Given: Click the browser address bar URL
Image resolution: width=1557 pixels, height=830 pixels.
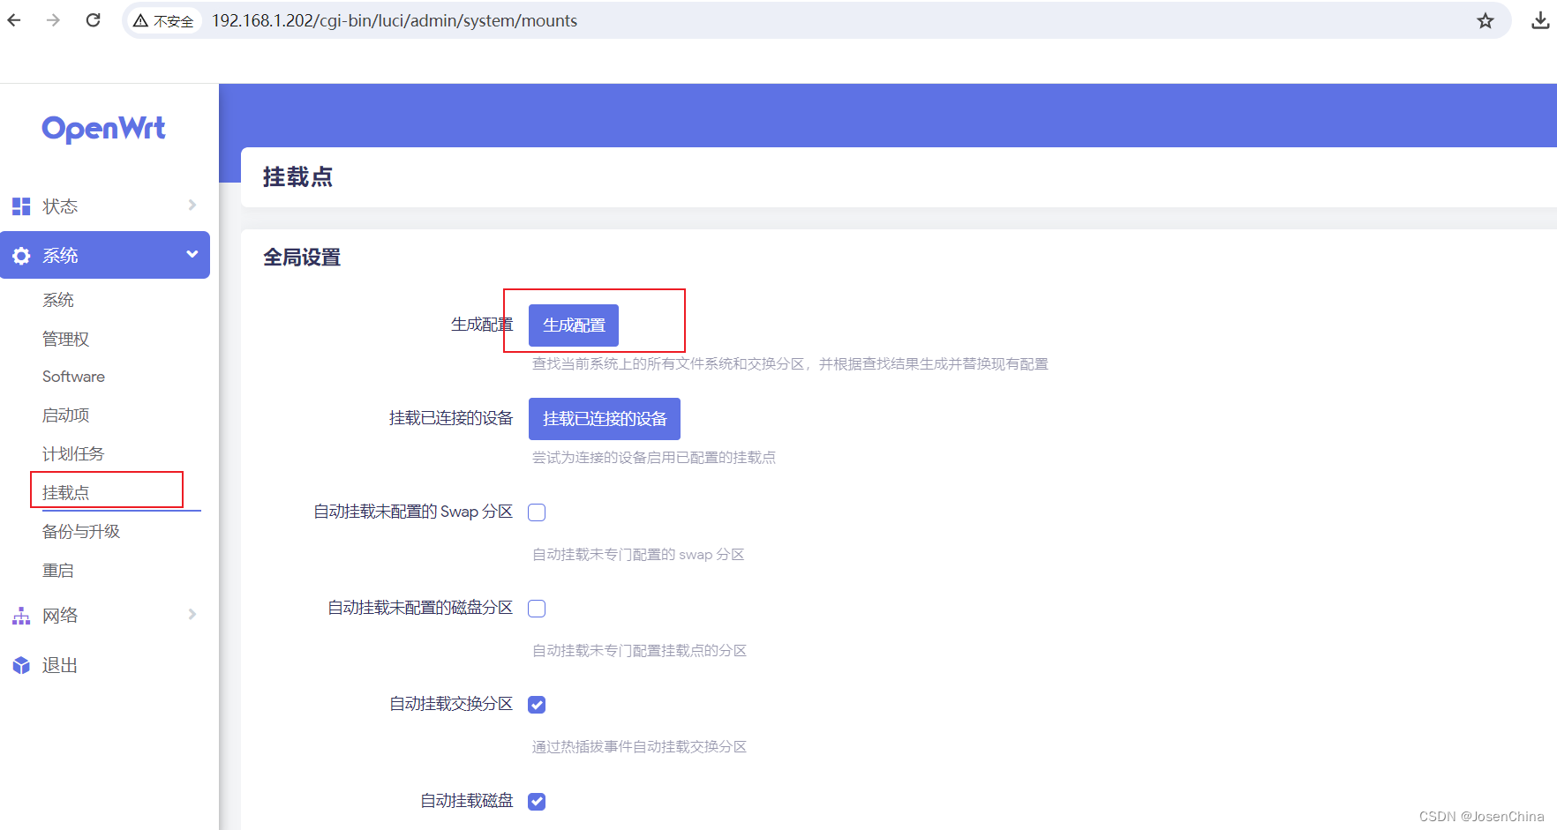Looking at the screenshot, I should (x=395, y=20).
